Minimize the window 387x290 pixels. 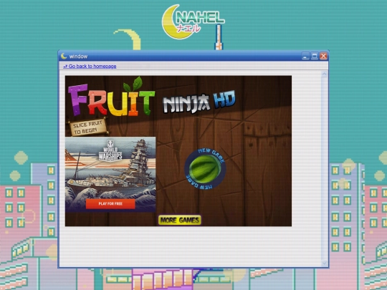tap(305, 57)
